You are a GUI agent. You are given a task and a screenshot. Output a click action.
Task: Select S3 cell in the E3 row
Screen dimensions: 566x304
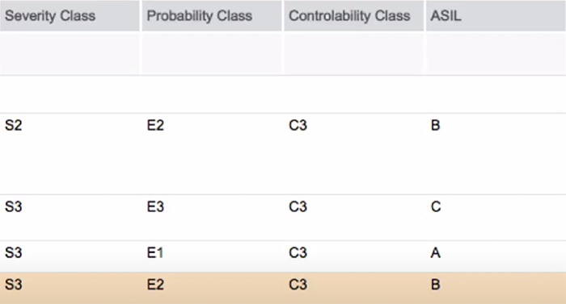tap(14, 206)
